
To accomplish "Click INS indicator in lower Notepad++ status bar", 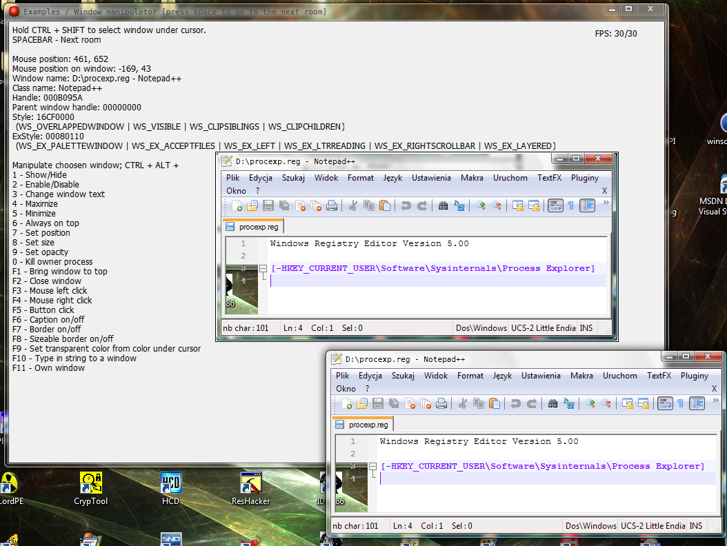I will [696, 525].
